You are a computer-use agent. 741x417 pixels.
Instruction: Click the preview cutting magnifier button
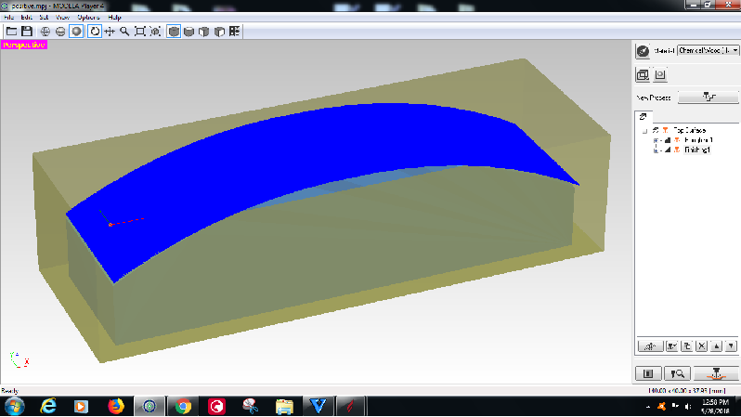click(677, 374)
